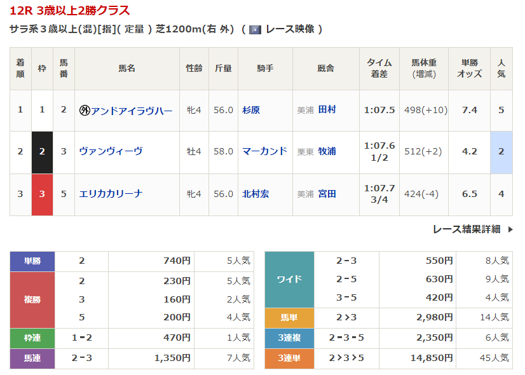Click trainer 牧浦's name
Screen dimensions: 525x375
click(327, 151)
